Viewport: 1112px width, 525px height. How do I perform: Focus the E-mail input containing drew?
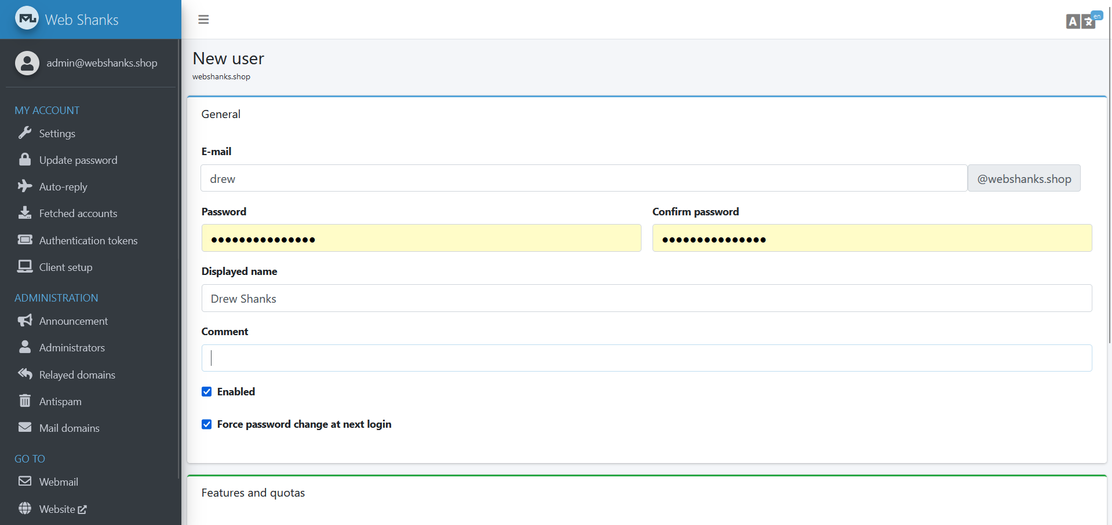coord(584,178)
